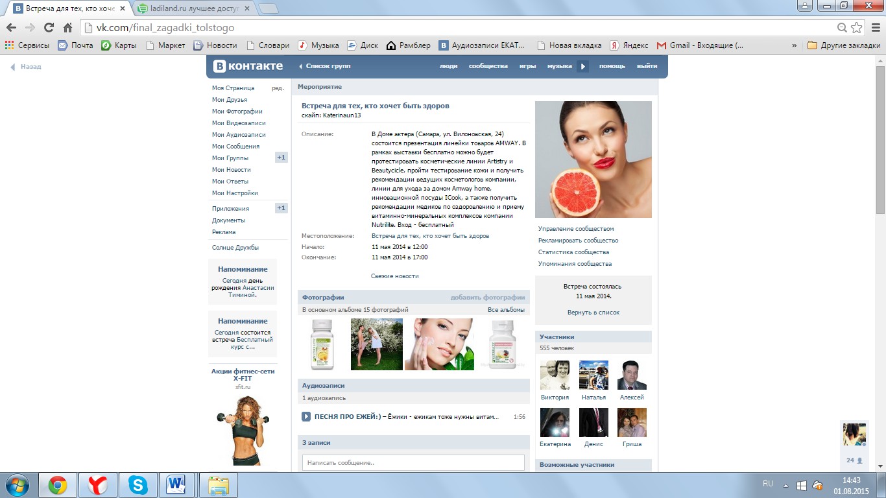Open Мои Группы in the sidebar
The image size is (886, 498).
click(230, 158)
